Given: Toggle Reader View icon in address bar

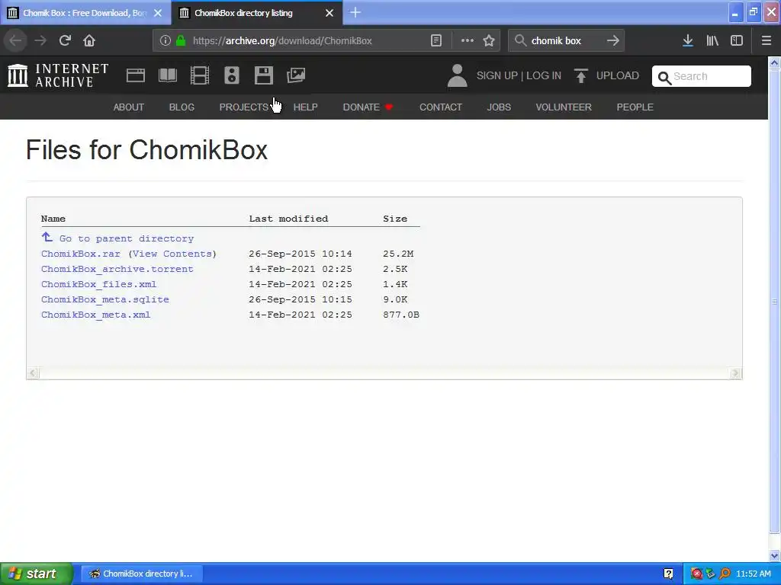Looking at the screenshot, I should 436,41.
